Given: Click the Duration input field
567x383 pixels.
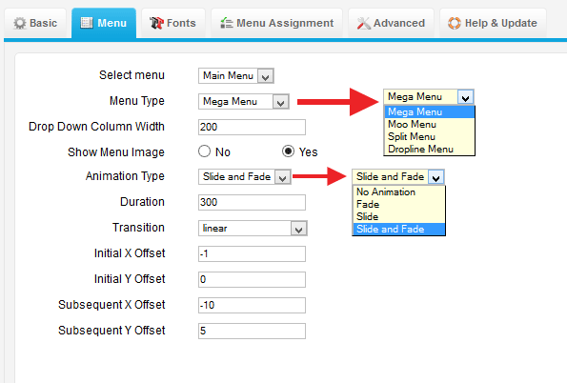Looking at the screenshot, I should pyautogui.click(x=252, y=202).
